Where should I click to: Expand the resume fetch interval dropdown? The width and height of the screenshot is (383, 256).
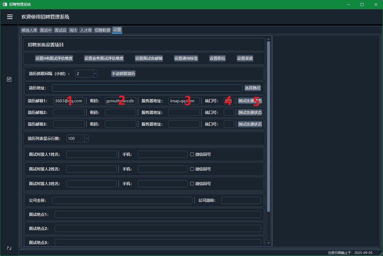[x=95, y=74]
